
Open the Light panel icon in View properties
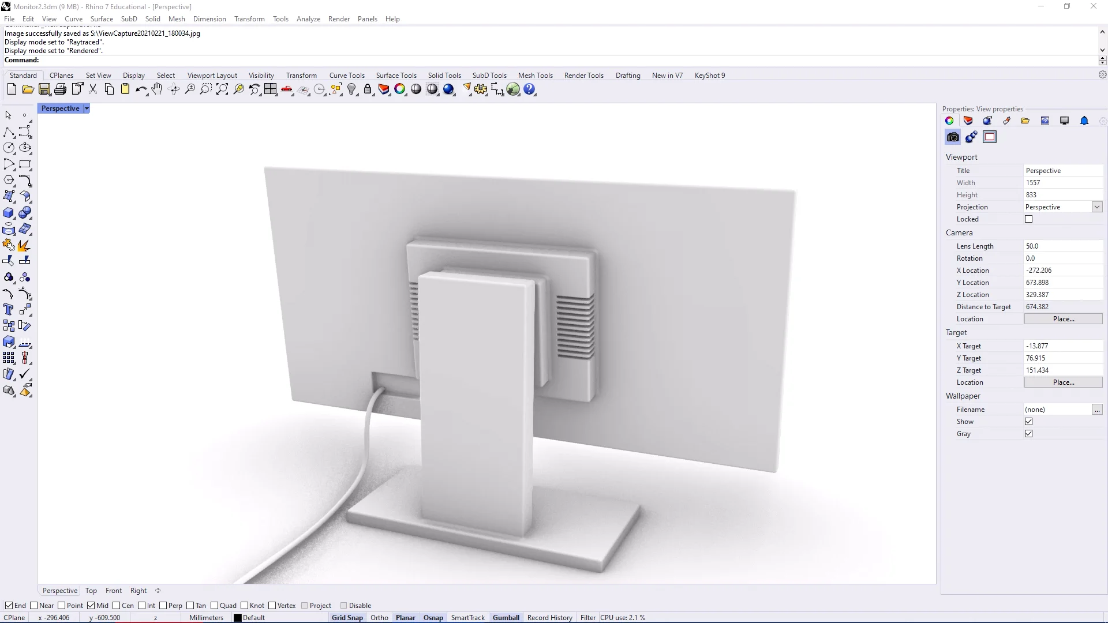coord(987,121)
